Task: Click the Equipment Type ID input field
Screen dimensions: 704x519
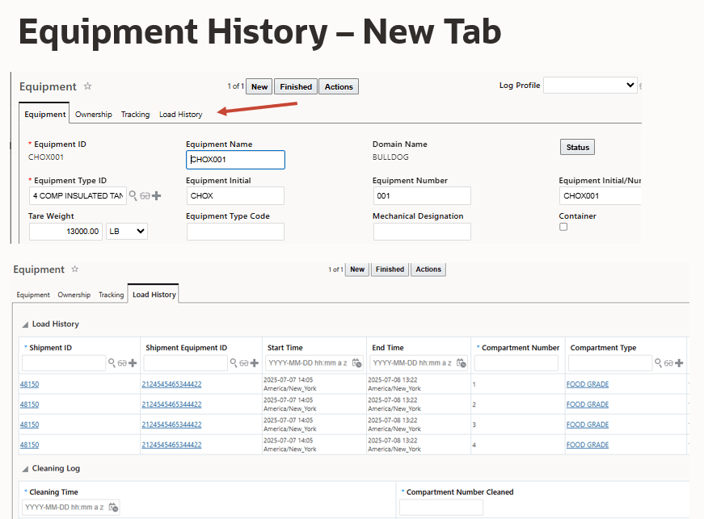Action: pyautogui.click(x=78, y=196)
